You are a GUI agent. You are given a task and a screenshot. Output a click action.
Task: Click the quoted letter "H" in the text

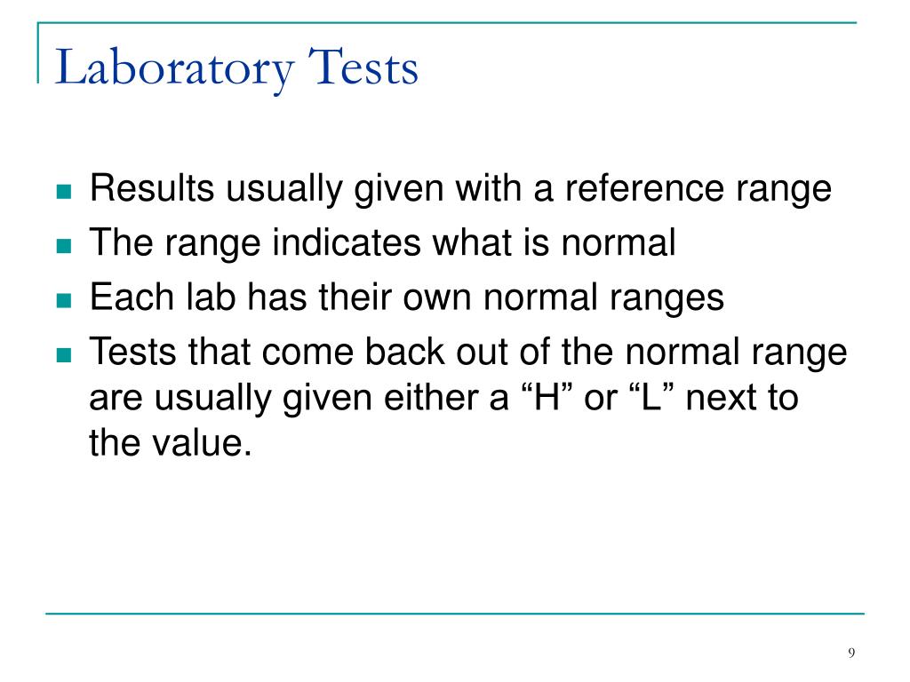tap(547, 398)
